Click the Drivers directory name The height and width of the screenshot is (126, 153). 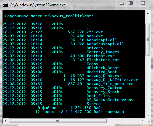[95, 48]
